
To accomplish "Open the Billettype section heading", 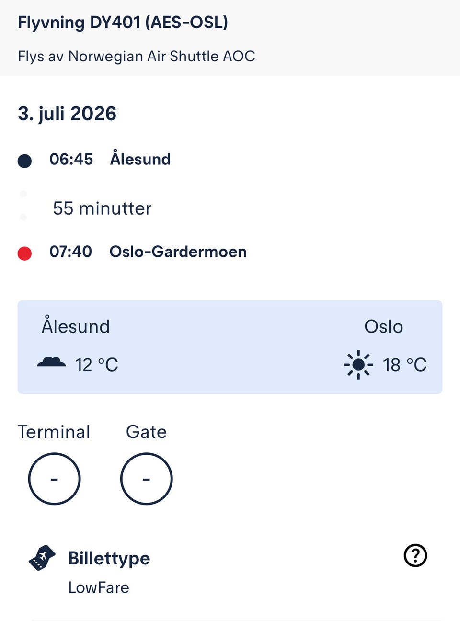I will 109,559.
